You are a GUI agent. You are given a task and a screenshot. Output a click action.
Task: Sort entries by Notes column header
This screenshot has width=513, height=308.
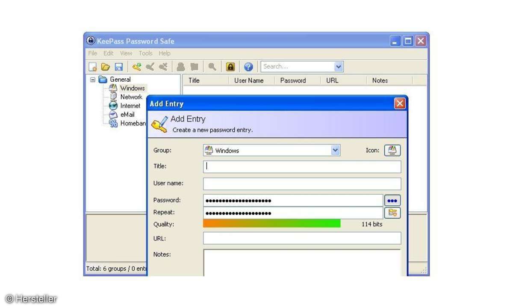point(389,80)
